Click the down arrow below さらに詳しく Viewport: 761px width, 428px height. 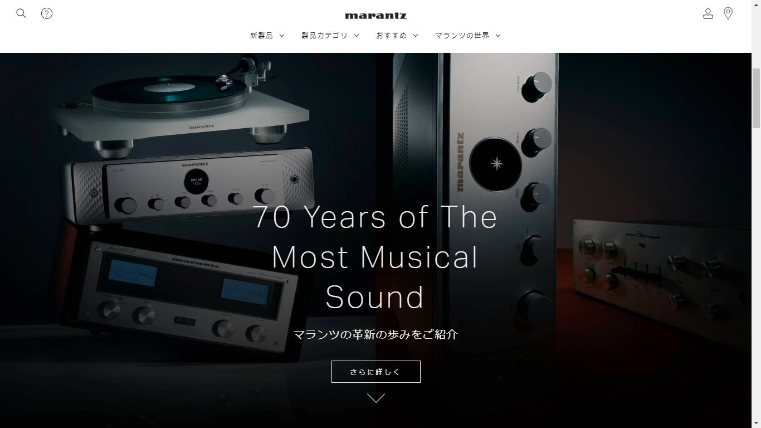point(376,398)
